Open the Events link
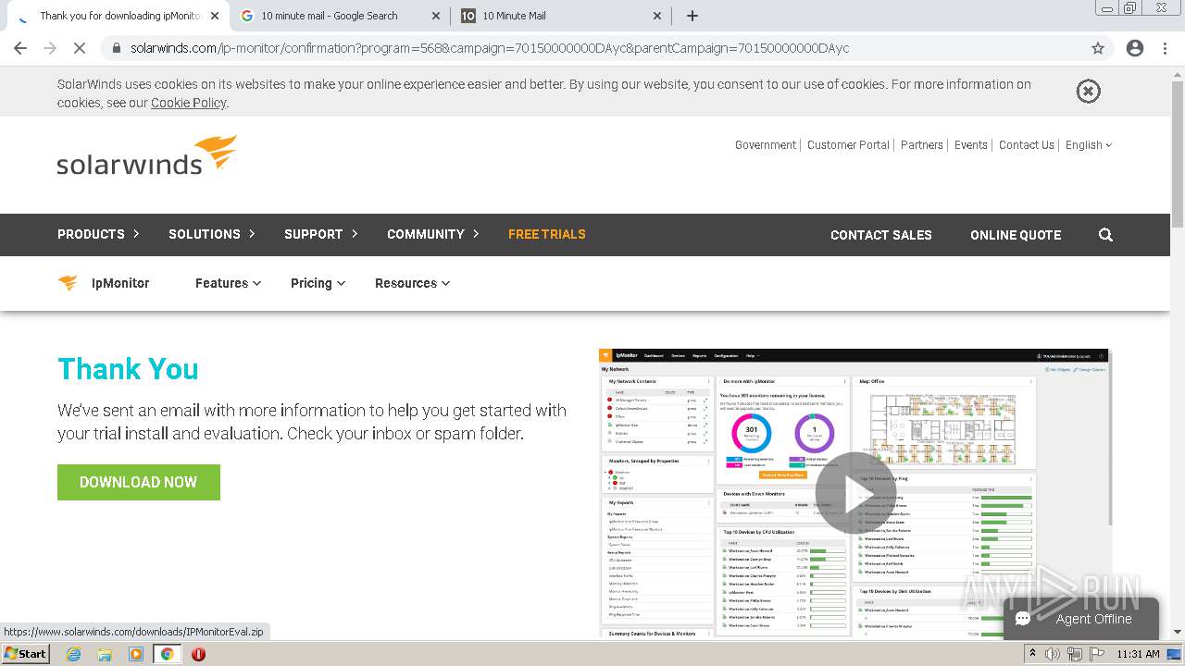1185x666 pixels. point(971,145)
